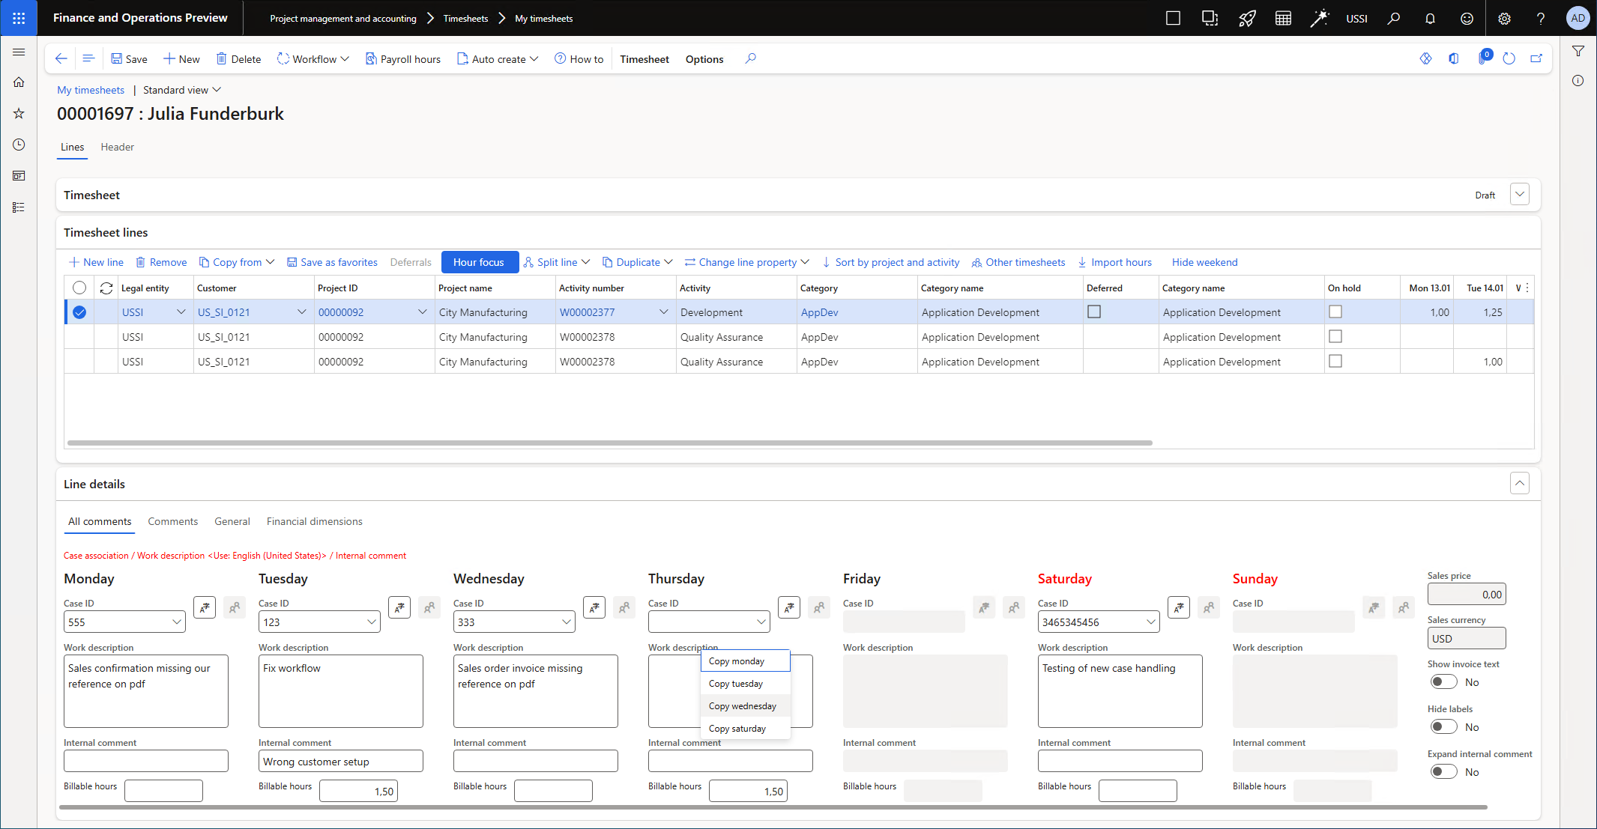Switch to the Header tab
Viewport: 1597px width, 829px height.
pyautogui.click(x=118, y=147)
